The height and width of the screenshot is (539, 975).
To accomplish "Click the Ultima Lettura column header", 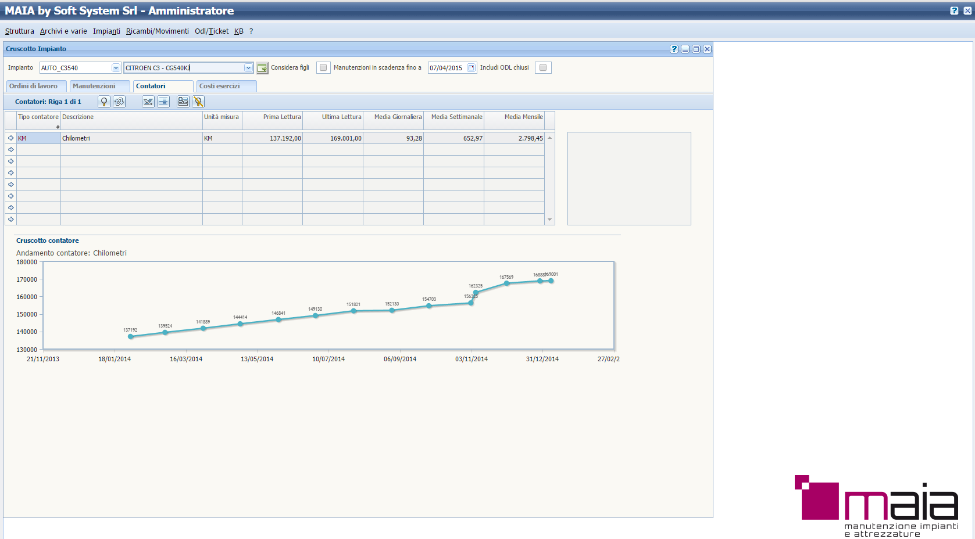I will 333,120.
